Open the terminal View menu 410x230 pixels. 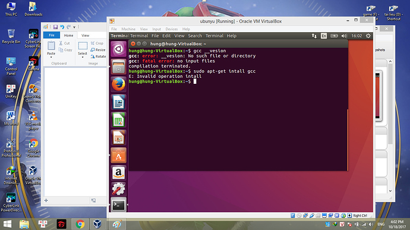pos(179,36)
